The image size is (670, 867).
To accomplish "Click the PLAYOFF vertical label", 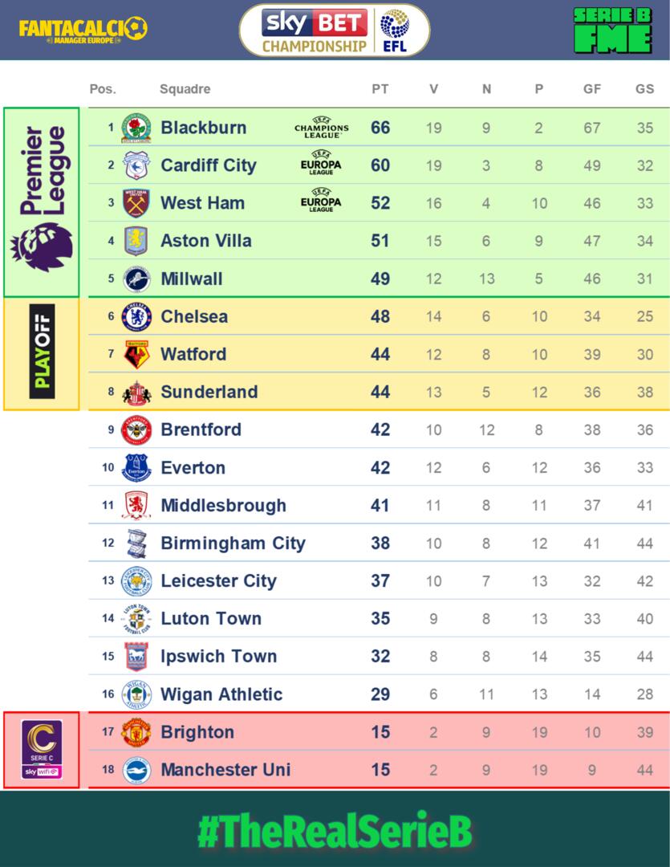I will tap(42, 354).
